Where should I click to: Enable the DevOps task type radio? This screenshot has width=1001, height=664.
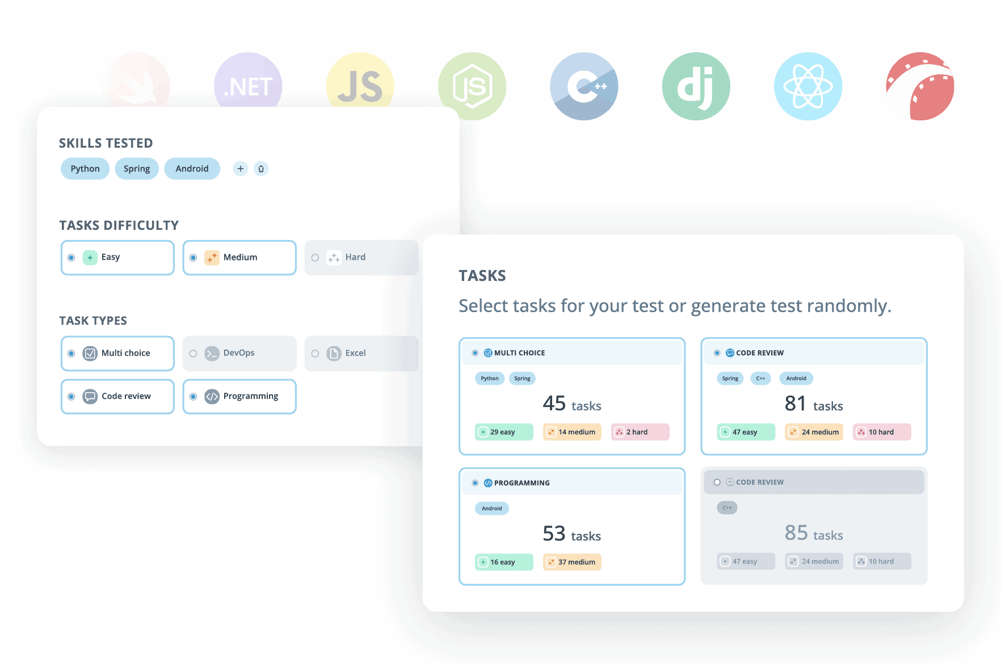193,354
